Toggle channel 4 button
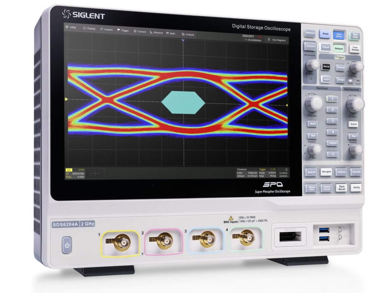The image size is (391, 293). pos(333,132)
